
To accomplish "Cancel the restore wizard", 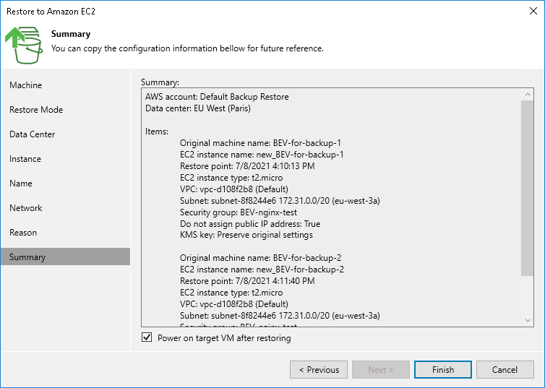I will [x=505, y=370].
